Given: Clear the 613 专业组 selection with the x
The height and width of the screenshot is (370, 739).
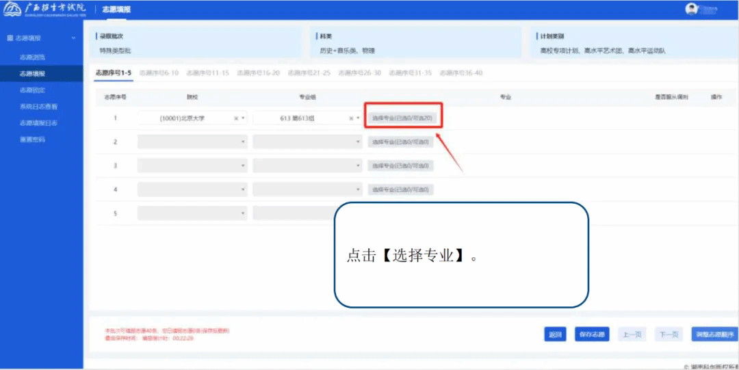Looking at the screenshot, I should 351,118.
